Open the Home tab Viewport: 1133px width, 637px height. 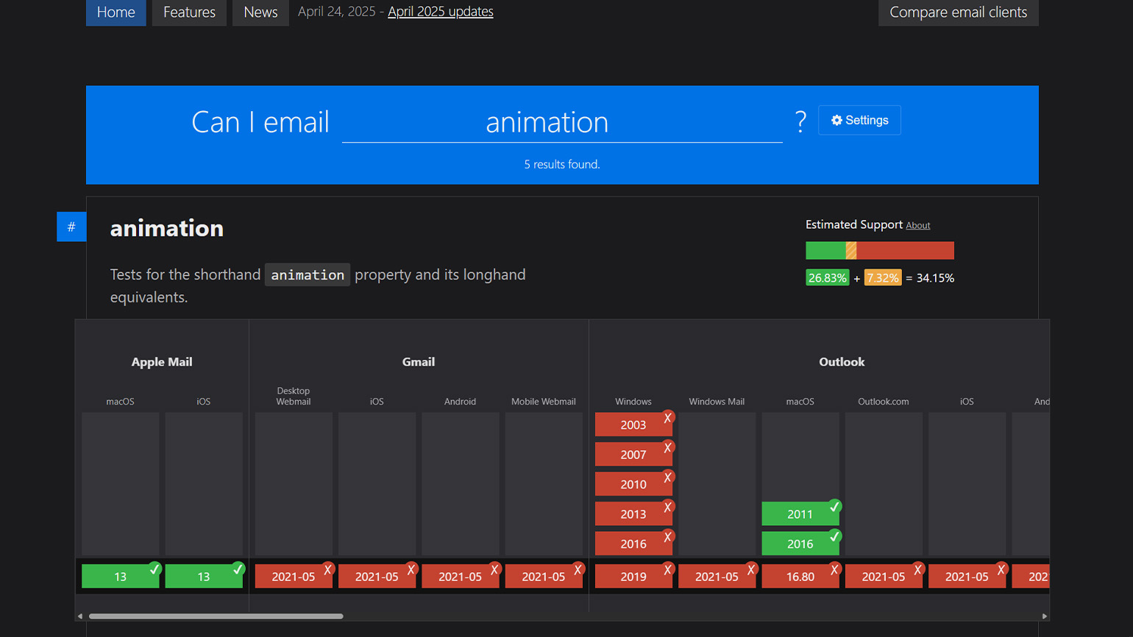pos(116,13)
